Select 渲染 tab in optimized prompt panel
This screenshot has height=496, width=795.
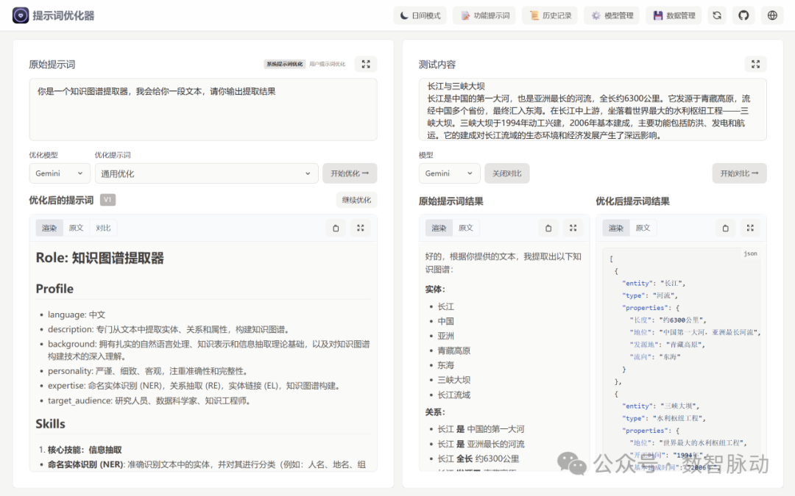[49, 228]
